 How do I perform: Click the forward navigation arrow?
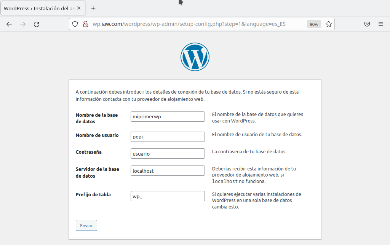(23, 24)
